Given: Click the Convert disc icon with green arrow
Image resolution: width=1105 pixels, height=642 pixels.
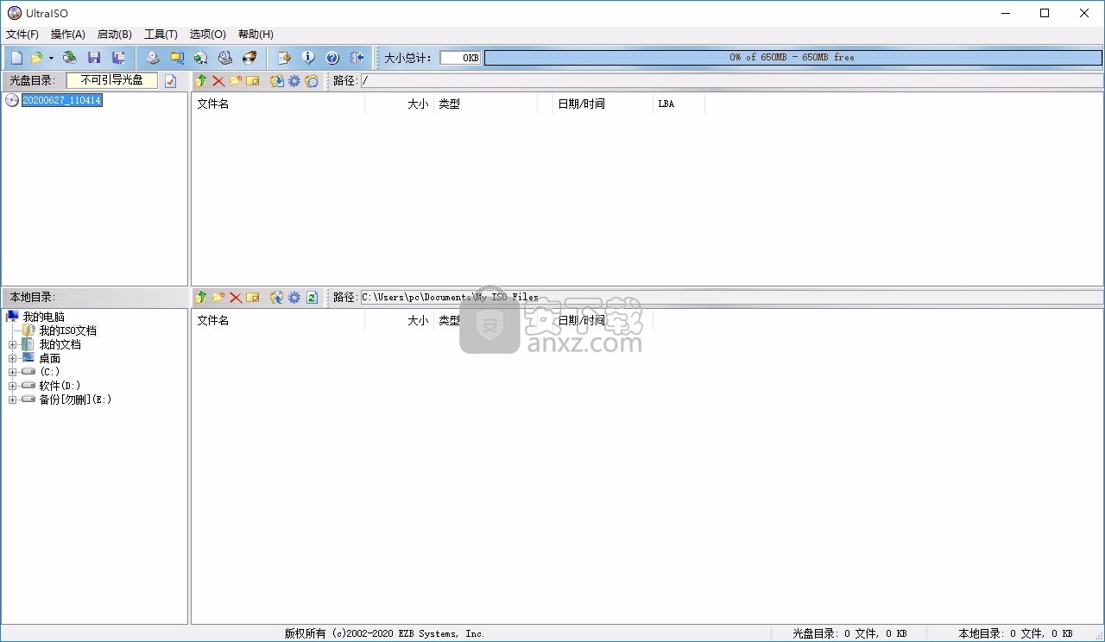Looking at the screenshot, I should click(x=201, y=58).
